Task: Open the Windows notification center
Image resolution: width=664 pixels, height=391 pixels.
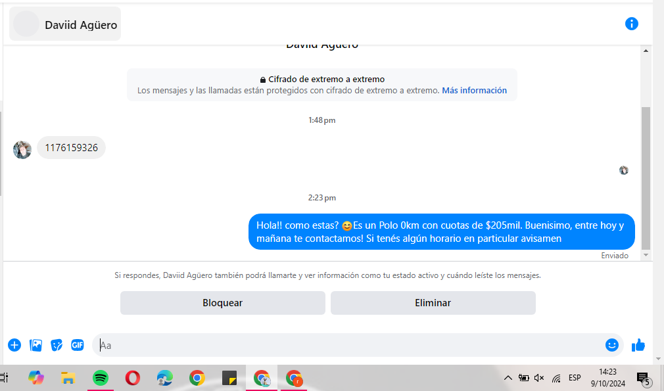Action: (643, 378)
